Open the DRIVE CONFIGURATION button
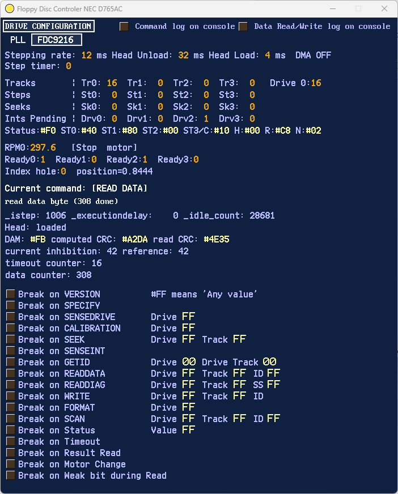 click(x=49, y=26)
